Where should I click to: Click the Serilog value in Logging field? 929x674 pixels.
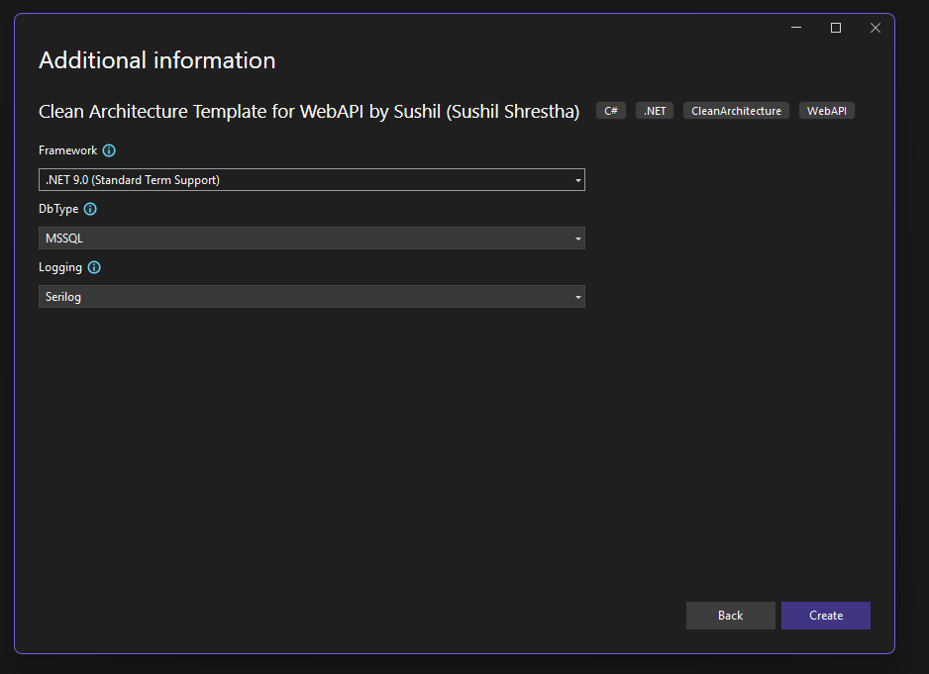click(62, 296)
